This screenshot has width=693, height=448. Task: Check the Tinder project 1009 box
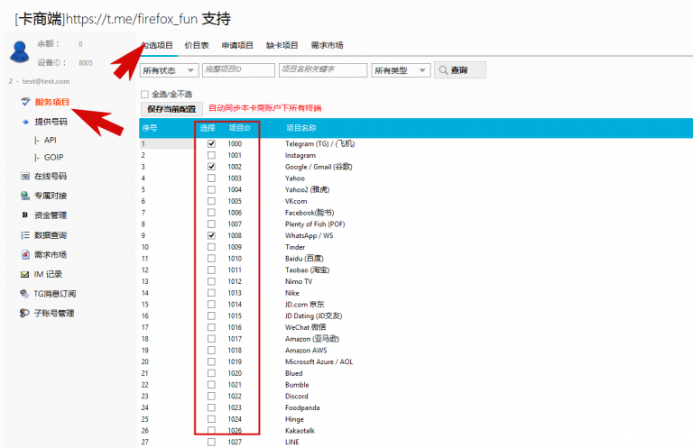point(211,247)
